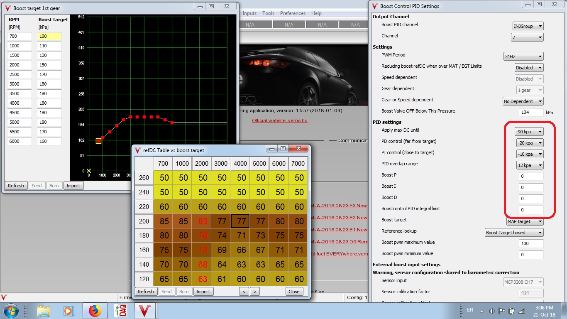The image size is (567, 319).
Task: Click the volume speaker tray icon
Action: coord(492,311)
